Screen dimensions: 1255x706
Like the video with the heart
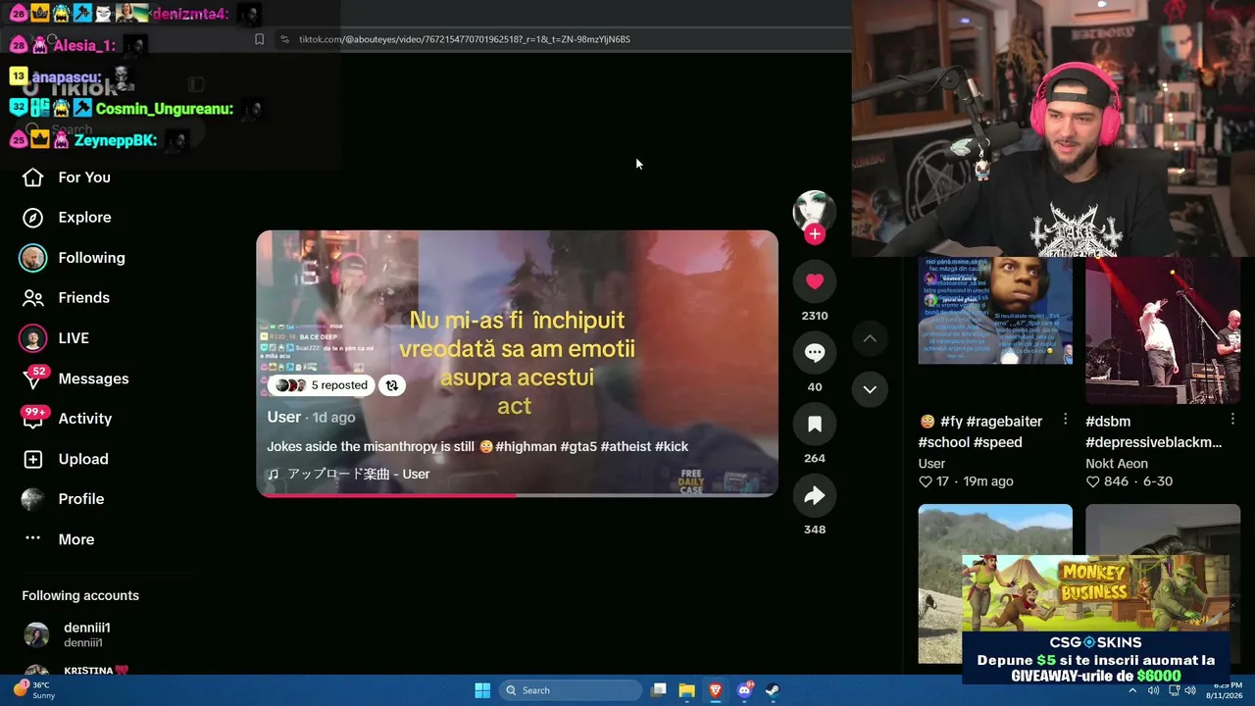coord(815,281)
